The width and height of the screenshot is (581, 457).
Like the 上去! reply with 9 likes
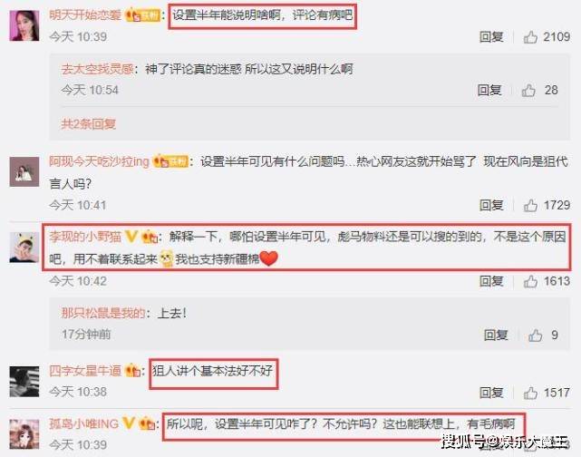tap(535, 335)
